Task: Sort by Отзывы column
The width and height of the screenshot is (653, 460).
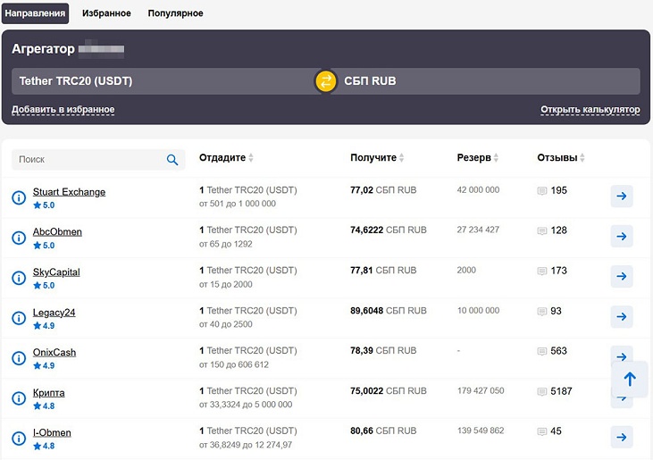Action: [561, 158]
